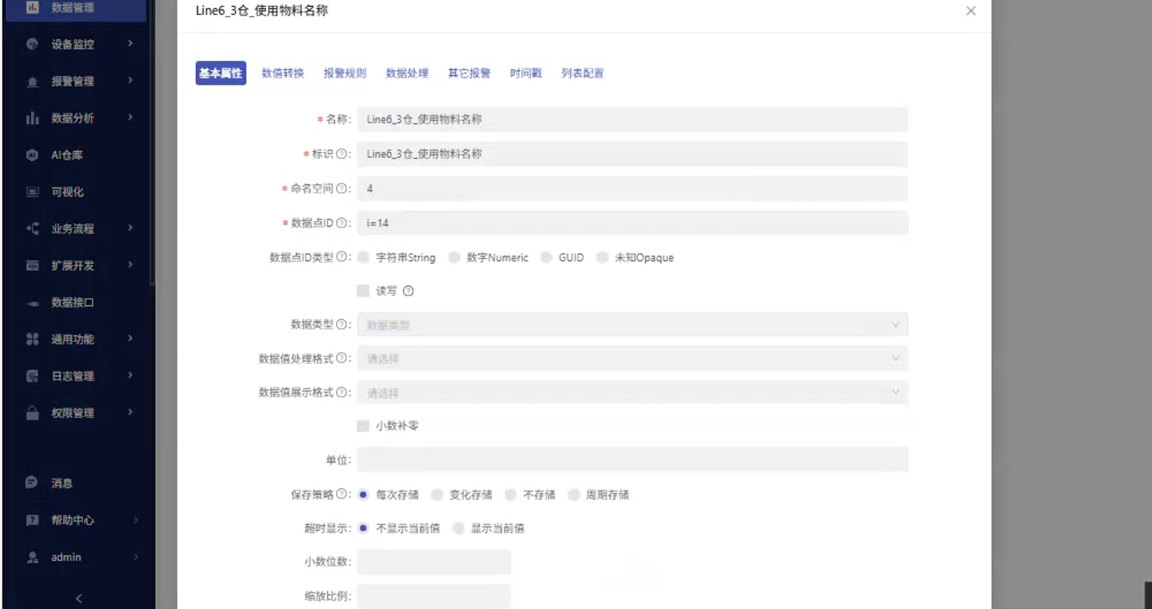Screen dimensions: 1152x609
Task: Open the 数据值展示格式 select box
Action: coord(631,393)
